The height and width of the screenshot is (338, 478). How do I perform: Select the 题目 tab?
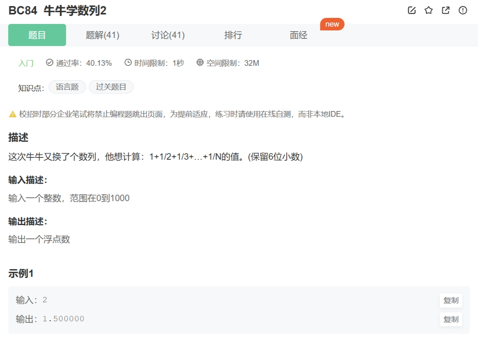[x=37, y=35]
